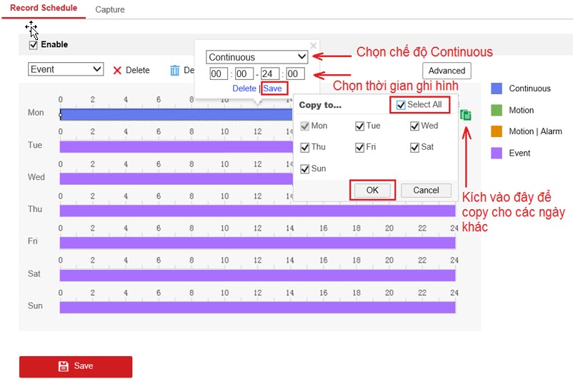This screenshot has height=379, width=573.
Task: Click the blue Continuous legend swatch
Action: click(497, 89)
